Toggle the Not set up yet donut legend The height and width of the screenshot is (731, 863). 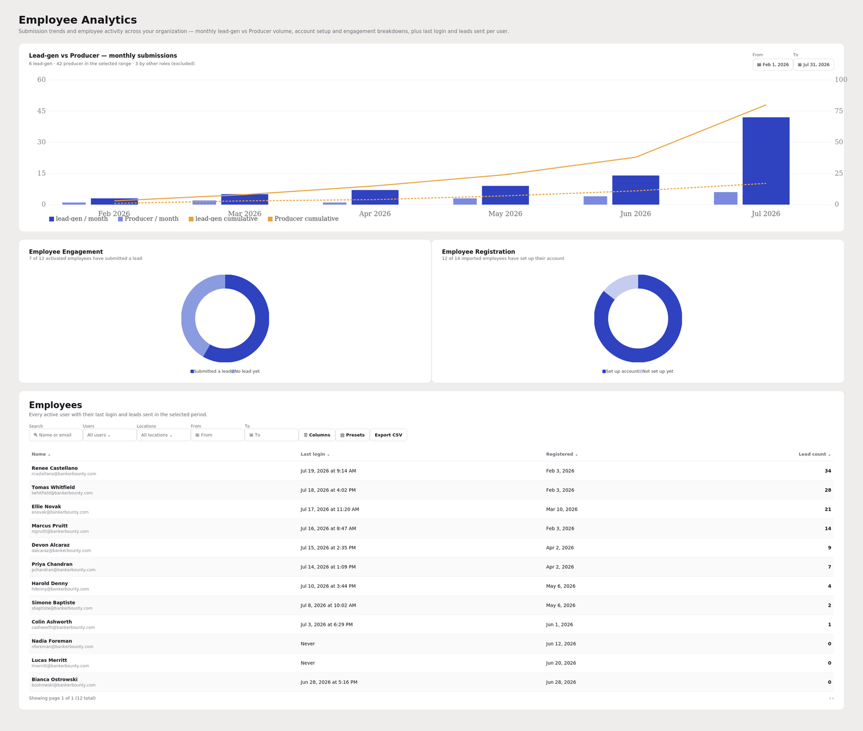[x=656, y=372]
